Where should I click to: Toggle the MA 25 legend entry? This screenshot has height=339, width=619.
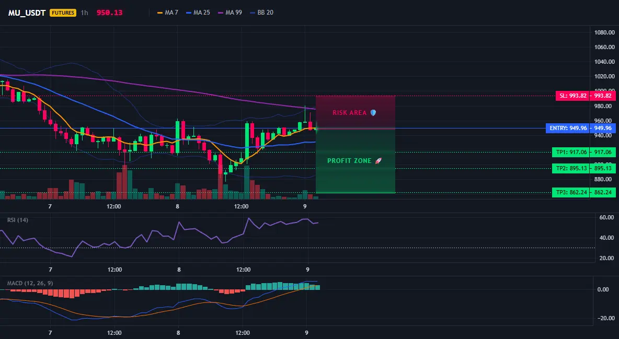coord(198,13)
